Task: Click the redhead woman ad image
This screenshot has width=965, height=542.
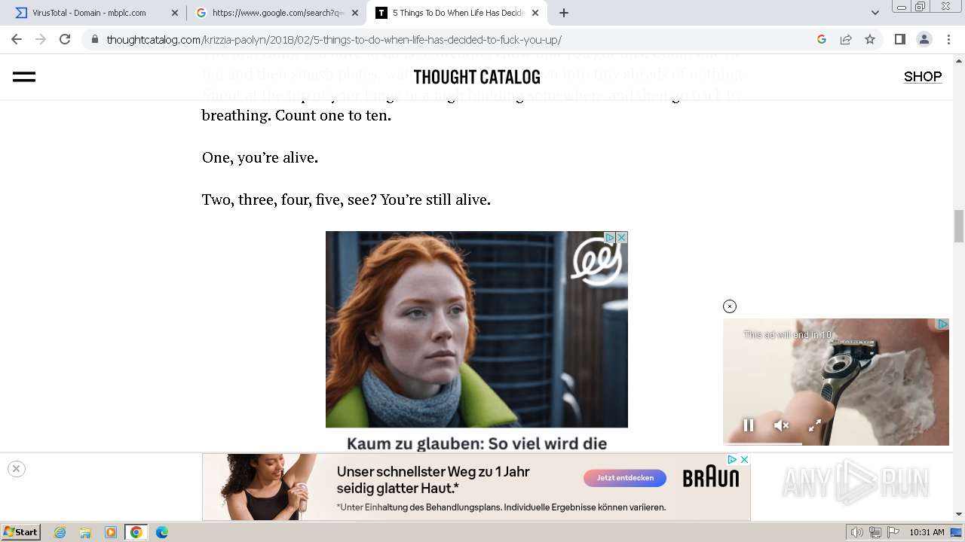Action: (476, 329)
